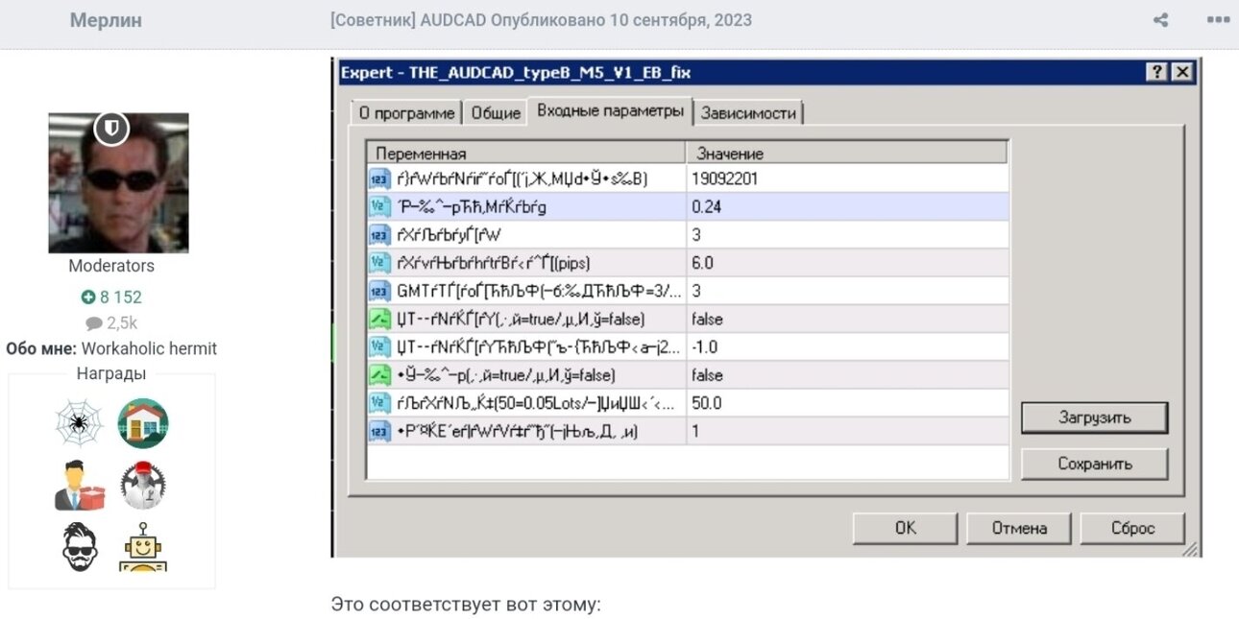Select the value cell 50.0
The width and height of the screenshot is (1239, 619).
tap(847, 403)
